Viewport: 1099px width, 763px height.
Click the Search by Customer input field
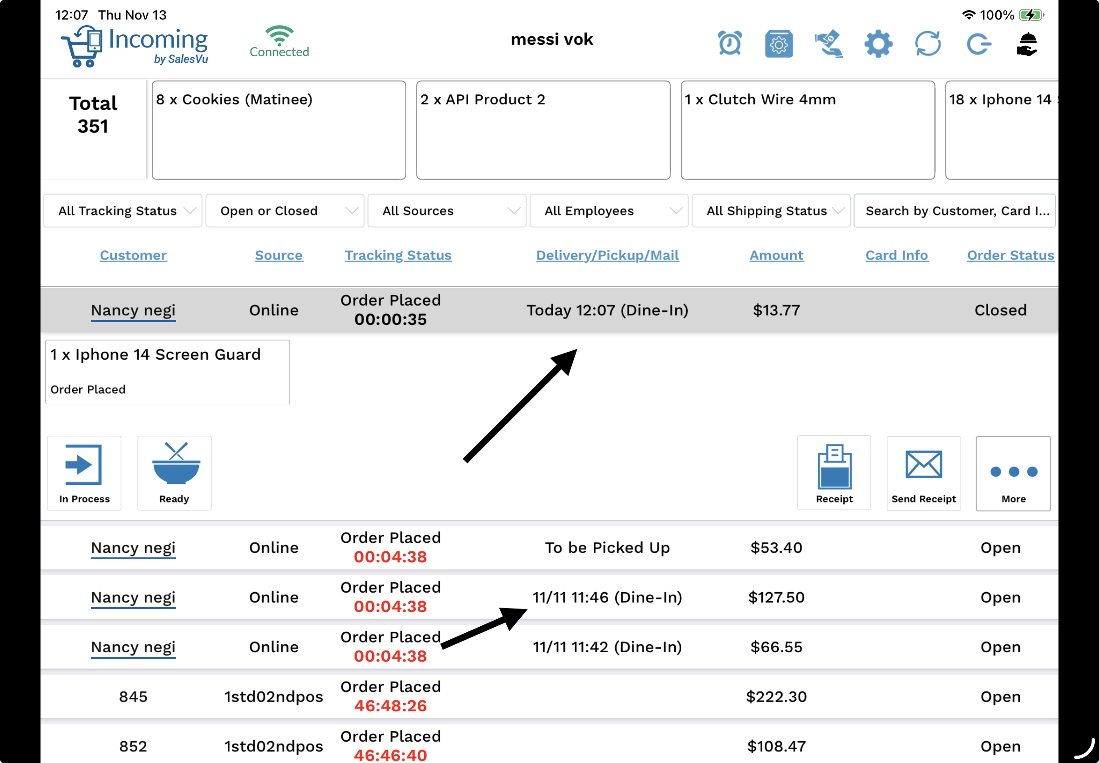coord(954,211)
